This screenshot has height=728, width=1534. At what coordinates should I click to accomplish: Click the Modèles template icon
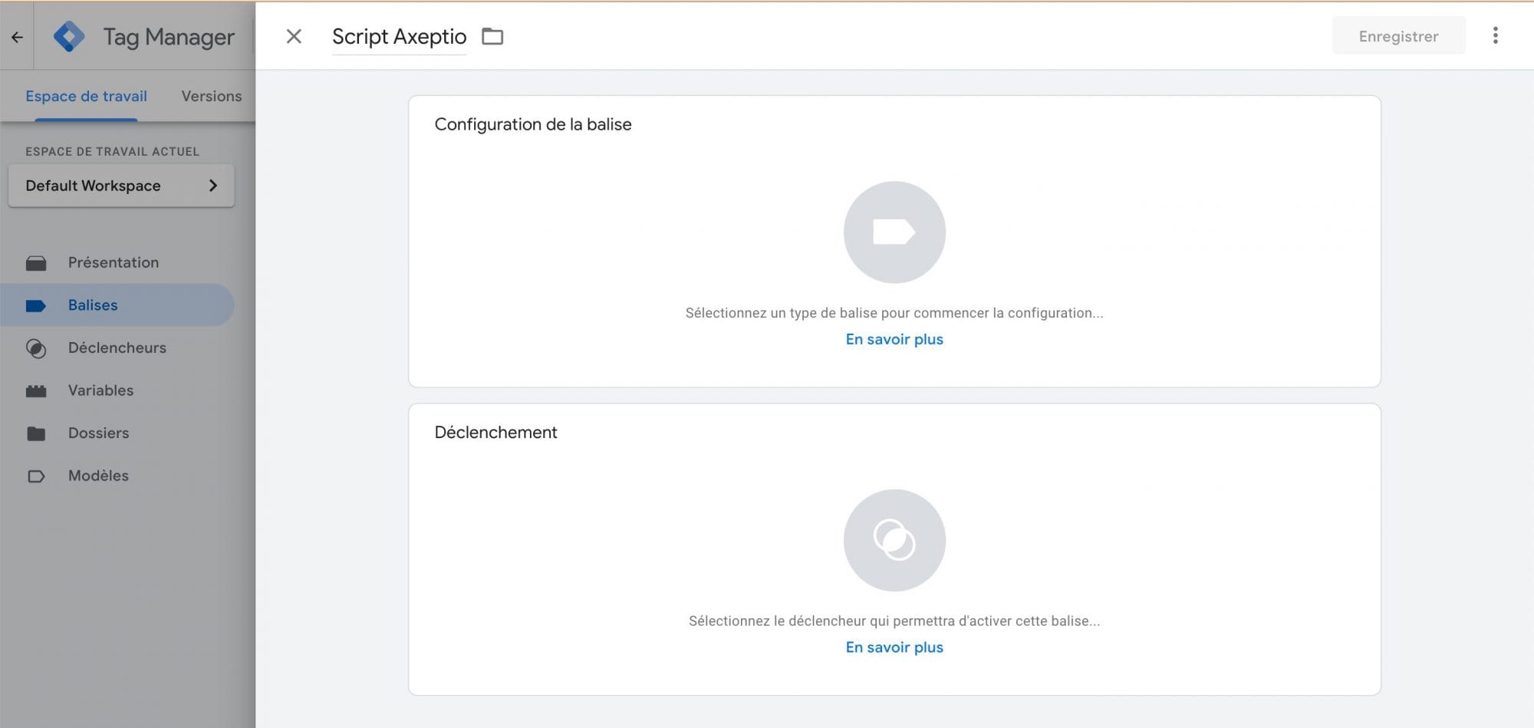(x=36, y=476)
